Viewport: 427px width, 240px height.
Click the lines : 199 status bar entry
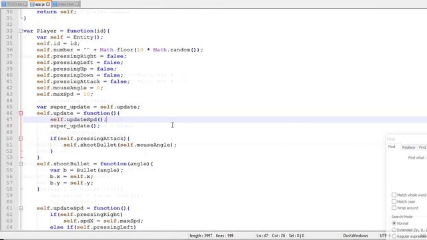[x=224, y=235]
